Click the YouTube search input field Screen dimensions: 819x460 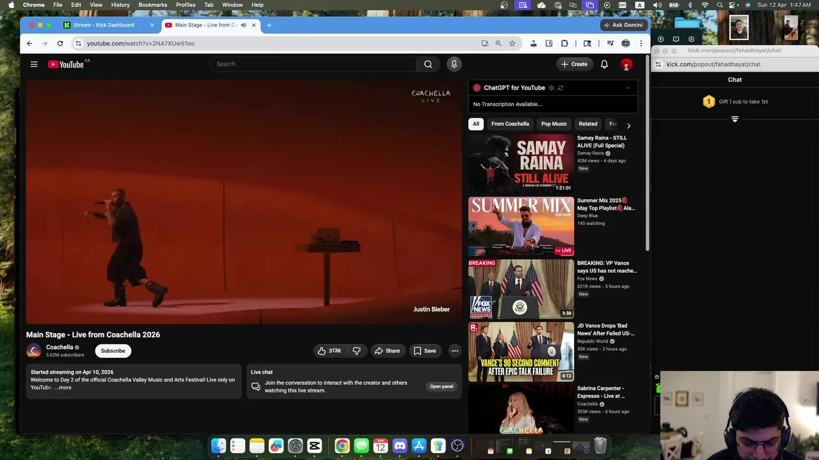tap(314, 64)
